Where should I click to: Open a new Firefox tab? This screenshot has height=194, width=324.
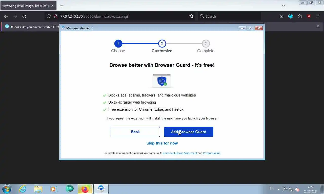(62, 6)
